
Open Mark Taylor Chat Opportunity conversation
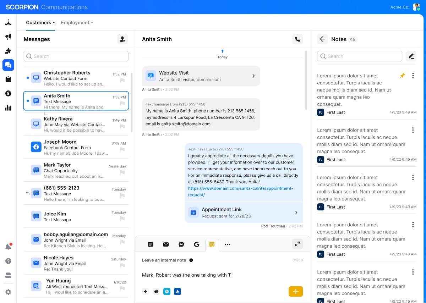click(x=76, y=171)
